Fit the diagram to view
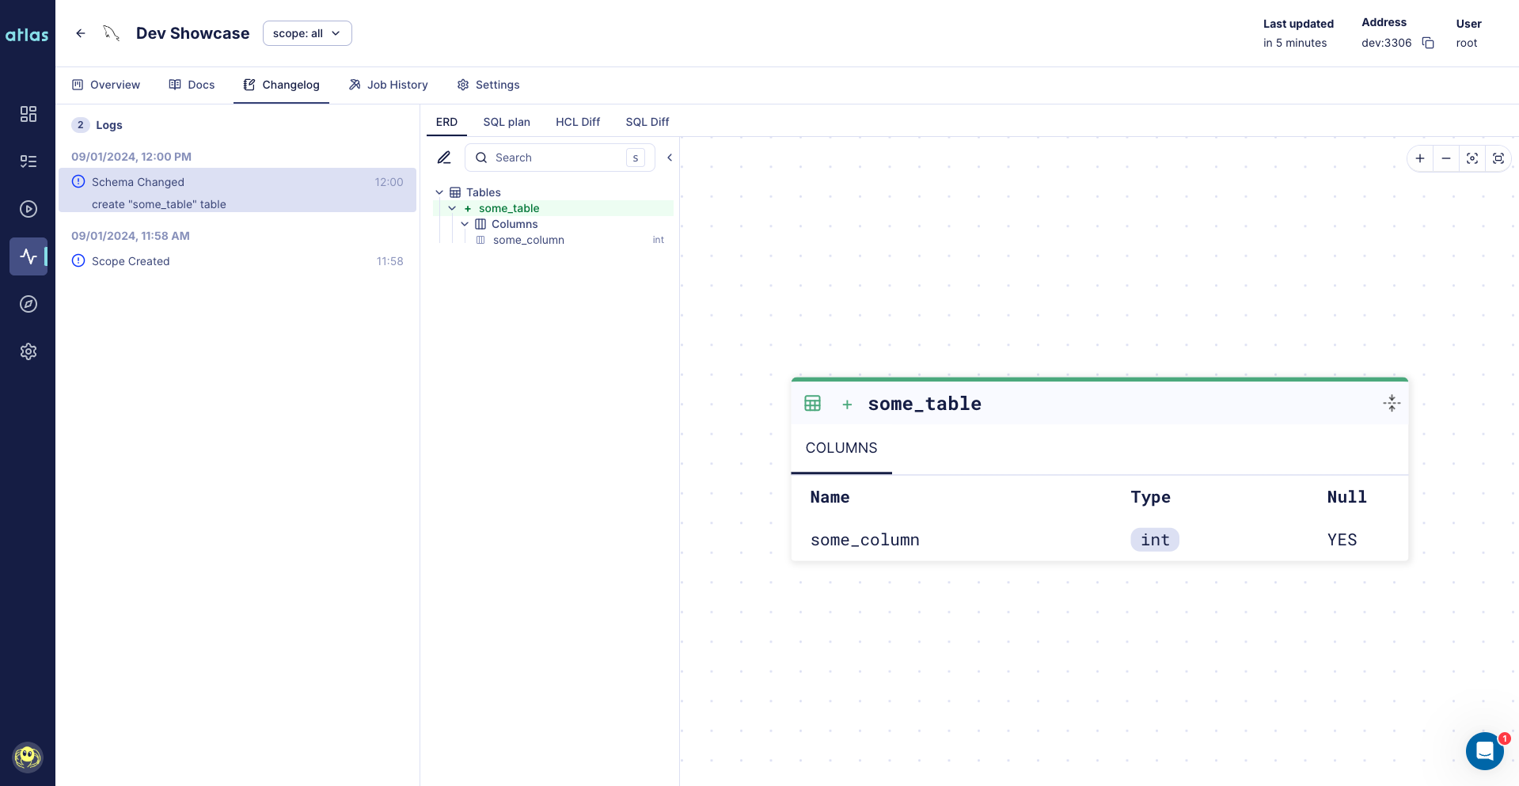The image size is (1519, 786). 1498,158
